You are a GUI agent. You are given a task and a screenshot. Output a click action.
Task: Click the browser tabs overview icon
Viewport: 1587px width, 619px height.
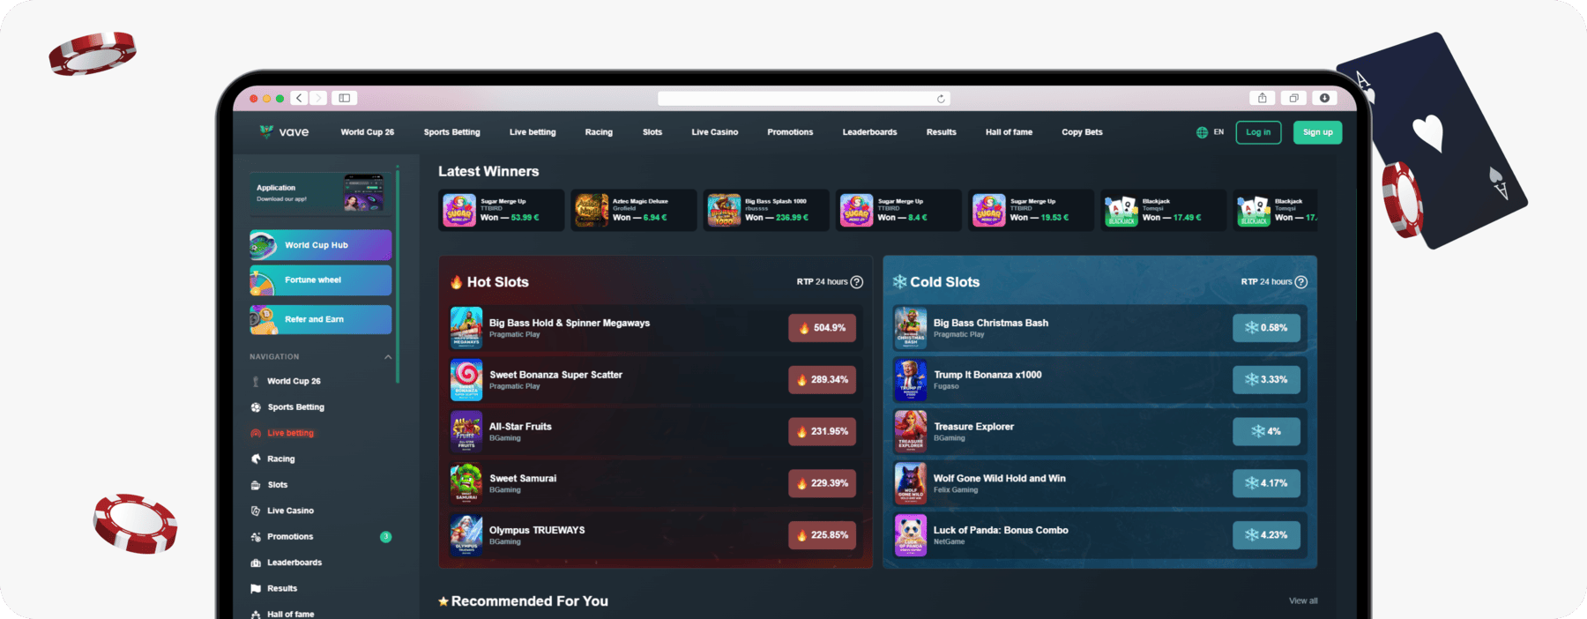tap(1293, 98)
